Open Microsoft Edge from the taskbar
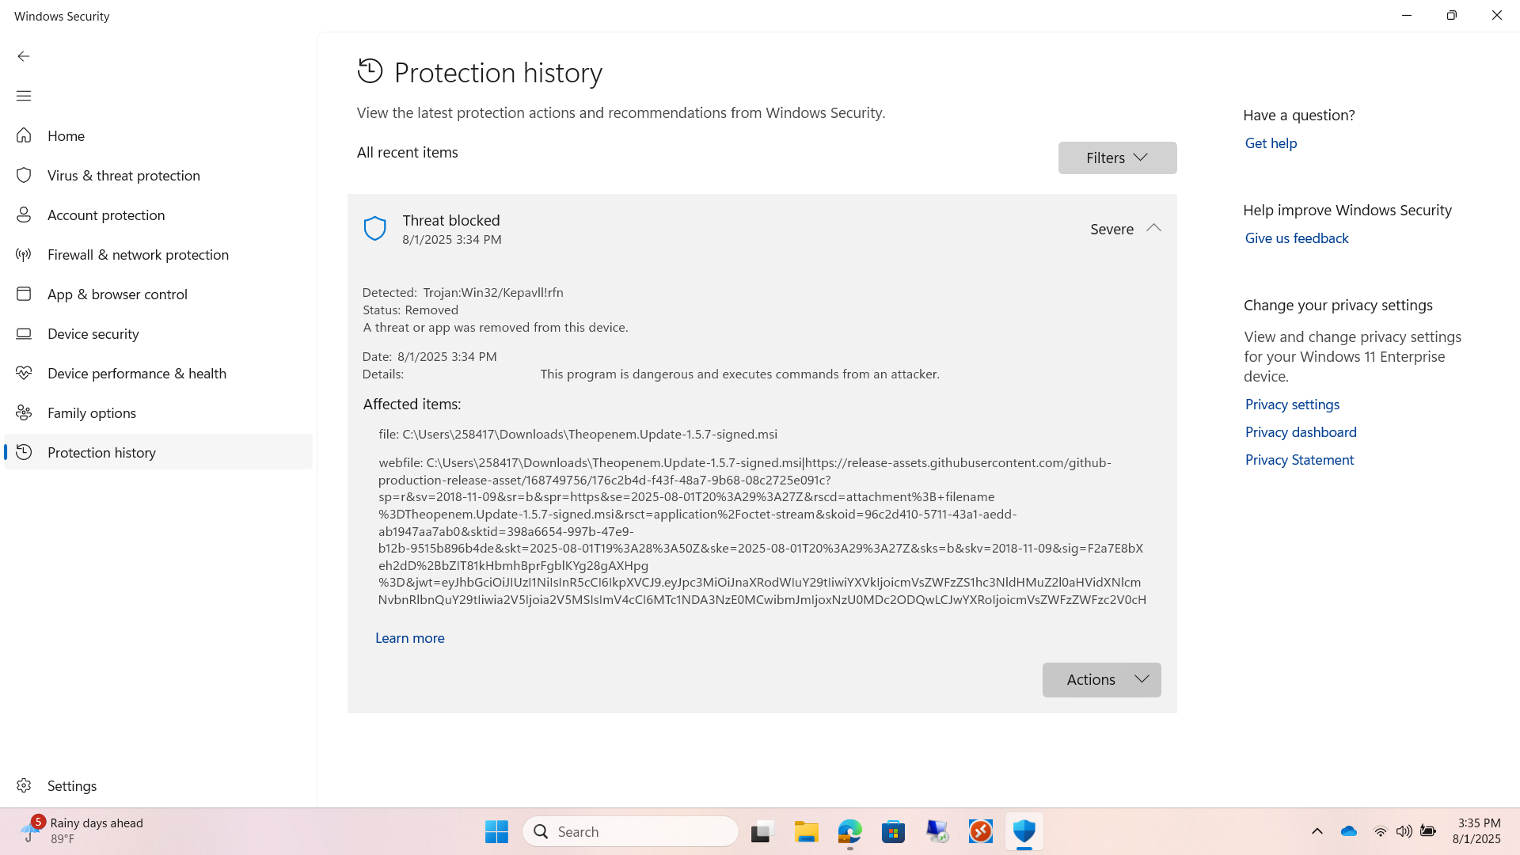1520x855 pixels. coord(850,831)
